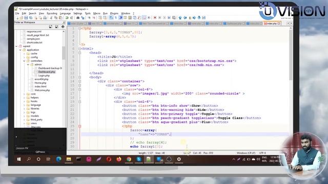Toggle Synchronize horizontal scrolling button
The image size is (328, 184).
tap(105, 18)
